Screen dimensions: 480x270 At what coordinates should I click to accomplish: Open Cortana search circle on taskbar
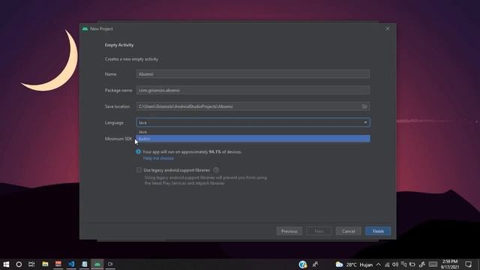pos(19,264)
